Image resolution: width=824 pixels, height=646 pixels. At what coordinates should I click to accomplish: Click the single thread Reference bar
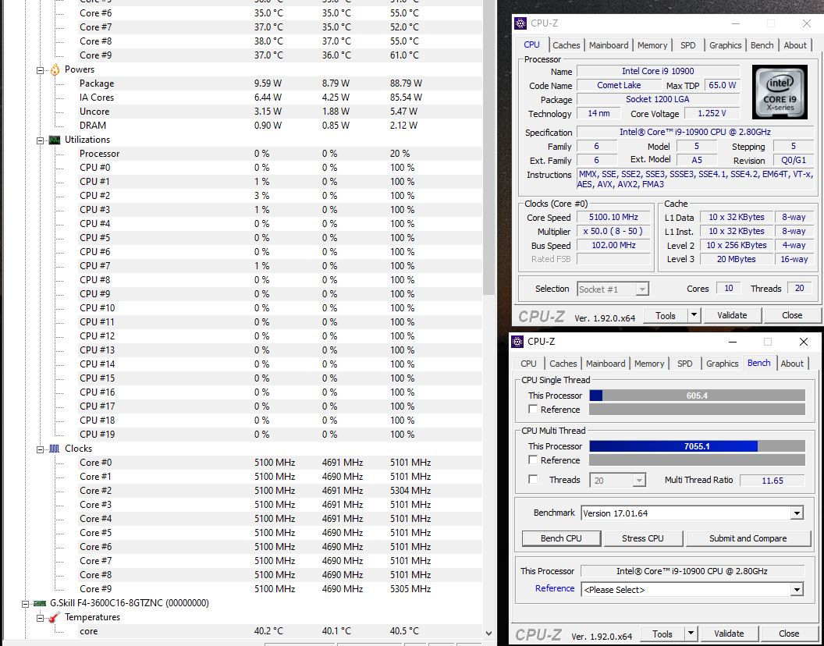[697, 409]
